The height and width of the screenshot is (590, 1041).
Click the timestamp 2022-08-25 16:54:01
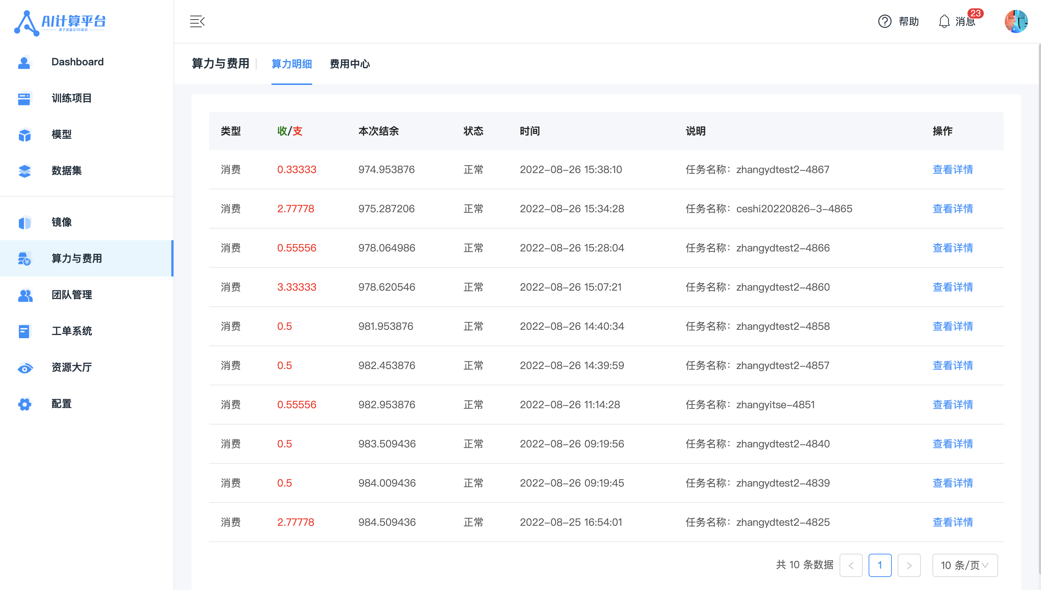tap(571, 523)
